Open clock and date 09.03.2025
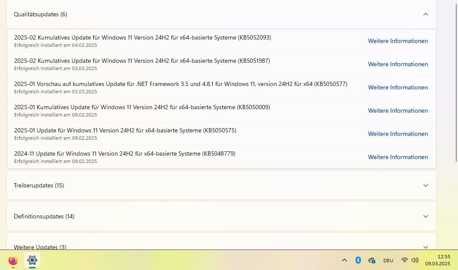Viewport: 458px width, 270px height. click(x=437, y=260)
